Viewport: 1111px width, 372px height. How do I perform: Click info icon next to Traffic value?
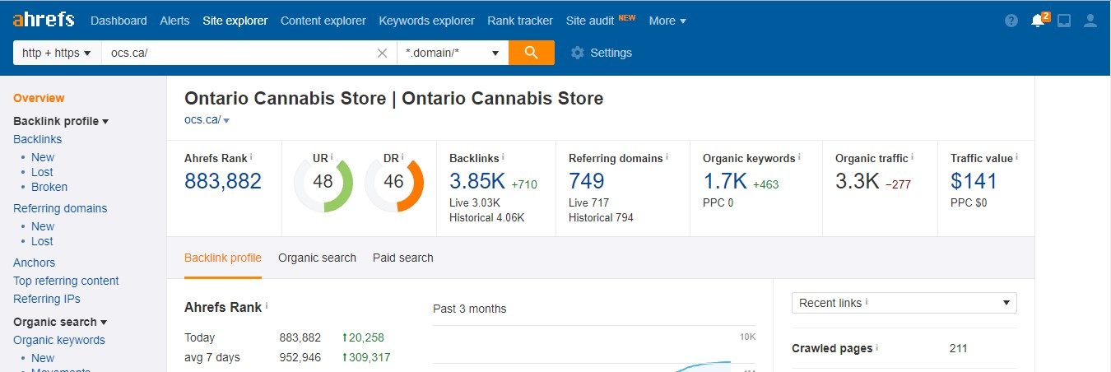pos(1017,156)
